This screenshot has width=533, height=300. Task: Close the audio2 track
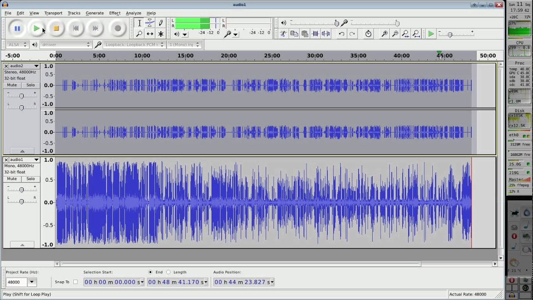point(6,66)
